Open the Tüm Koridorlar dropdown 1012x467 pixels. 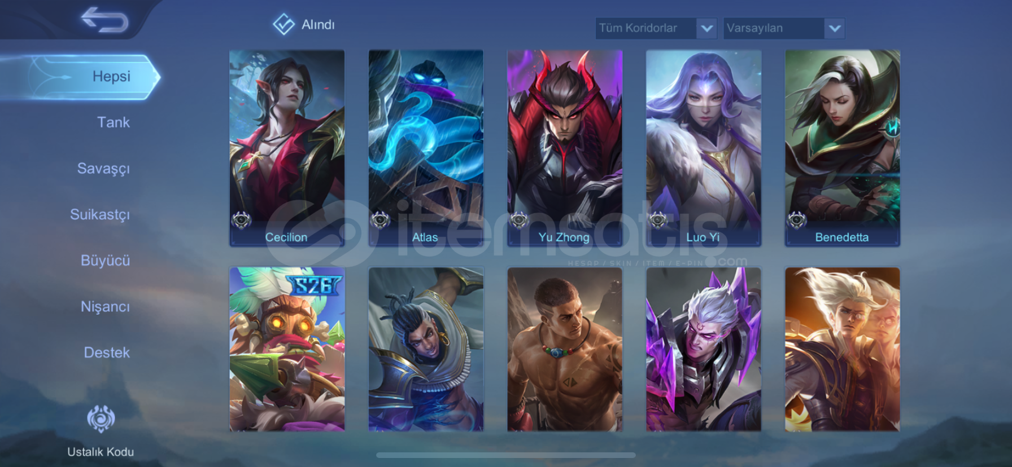point(656,28)
